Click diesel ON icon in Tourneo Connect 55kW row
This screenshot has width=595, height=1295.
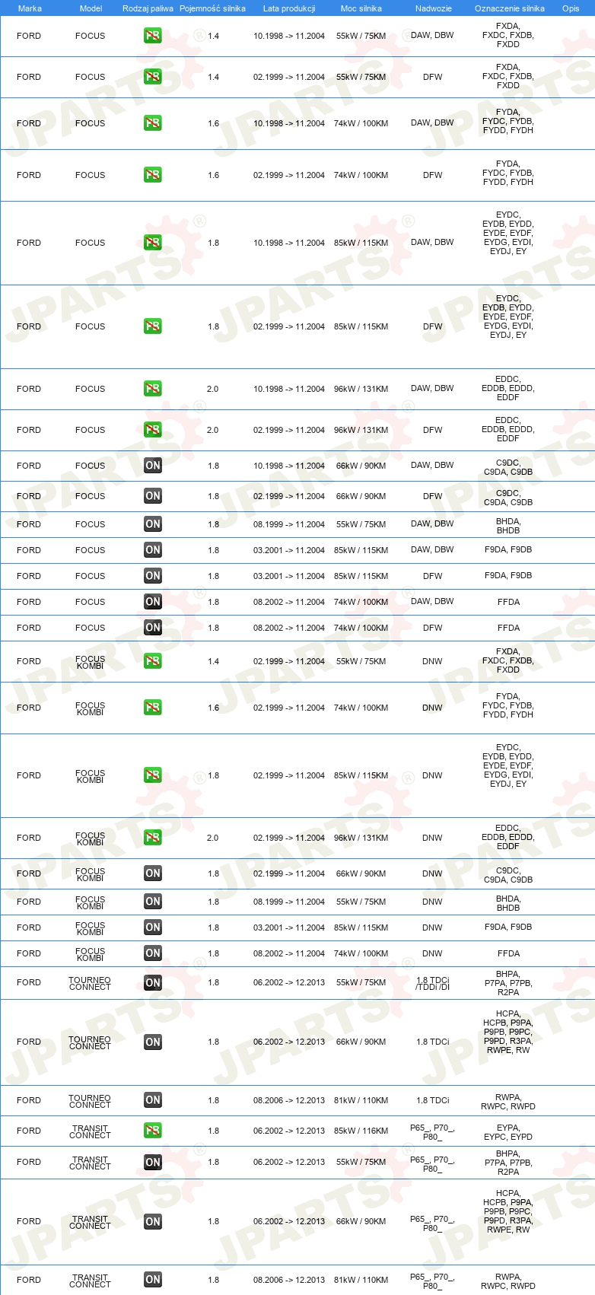152,983
